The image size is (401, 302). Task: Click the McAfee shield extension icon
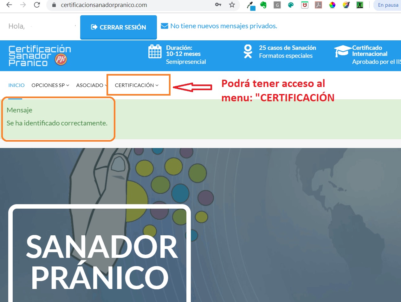(305, 5)
